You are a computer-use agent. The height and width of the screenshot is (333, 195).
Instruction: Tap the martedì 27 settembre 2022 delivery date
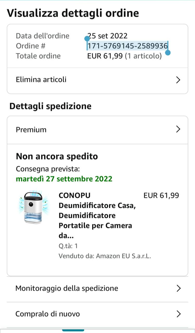(x=64, y=179)
